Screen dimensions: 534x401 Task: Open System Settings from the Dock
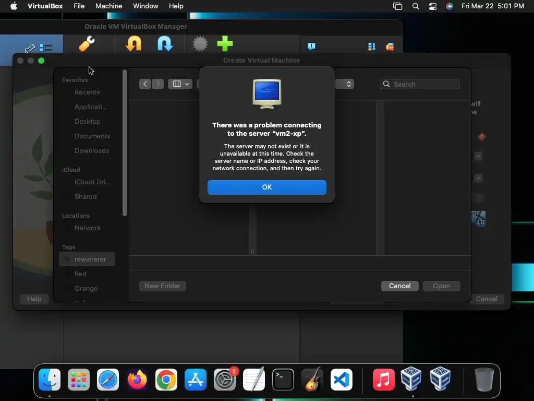225,380
